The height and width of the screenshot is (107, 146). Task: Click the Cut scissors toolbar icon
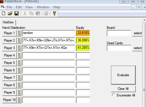click(x=25, y=13)
